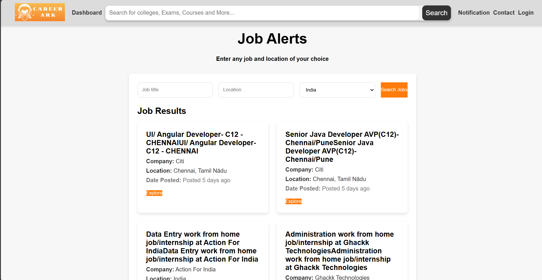Screen dimensions: 542x280
Task: Click Angular job's 'Location: Chennai, Tamil Nādu'
Action: (x=186, y=171)
